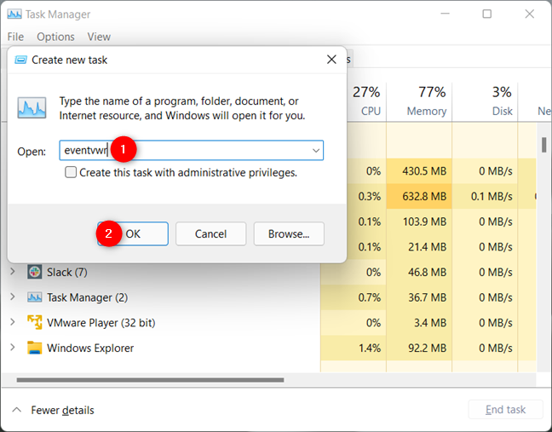Expand the Slack (7) process group
552x432 pixels.
[x=13, y=272]
